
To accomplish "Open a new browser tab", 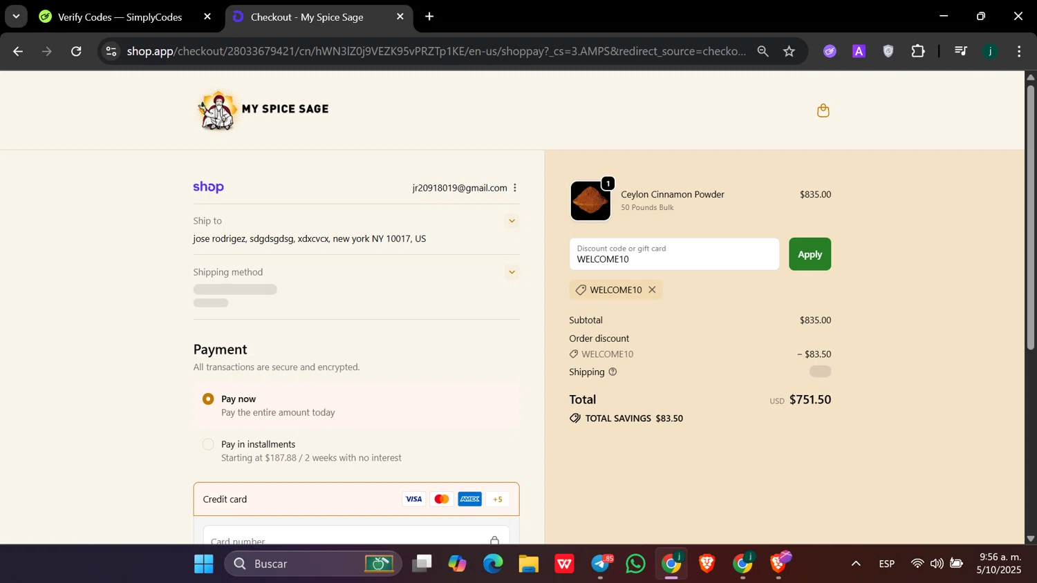I will [x=429, y=17].
